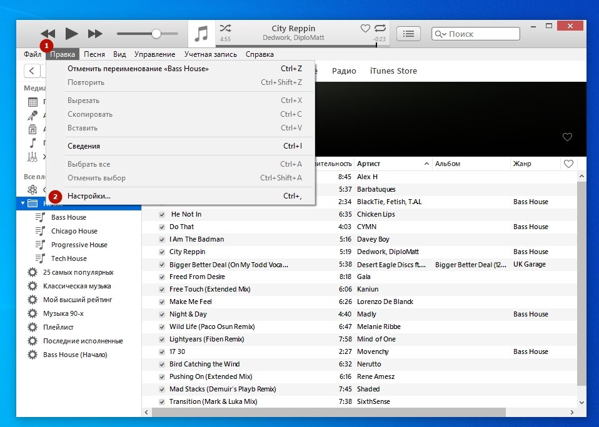Click the volume slider knob
Screen dimensions: 599x427
(156, 34)
